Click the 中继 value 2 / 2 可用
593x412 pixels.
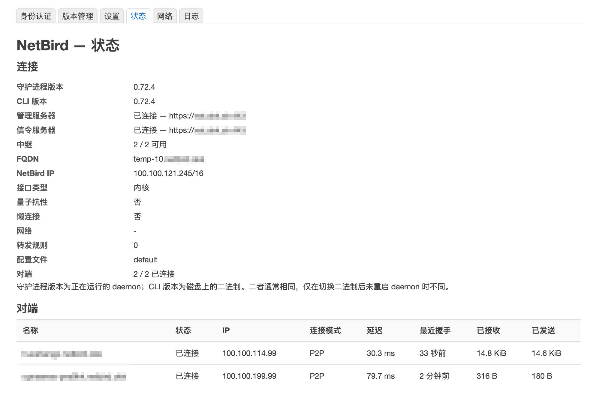click(150, 145)
